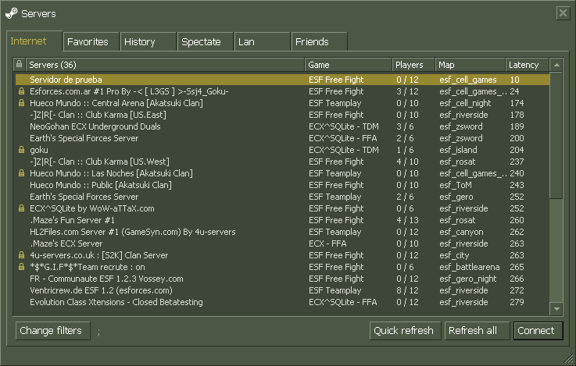Click latency value 189
Screen dimensions: 576x366
coord(517,126)
